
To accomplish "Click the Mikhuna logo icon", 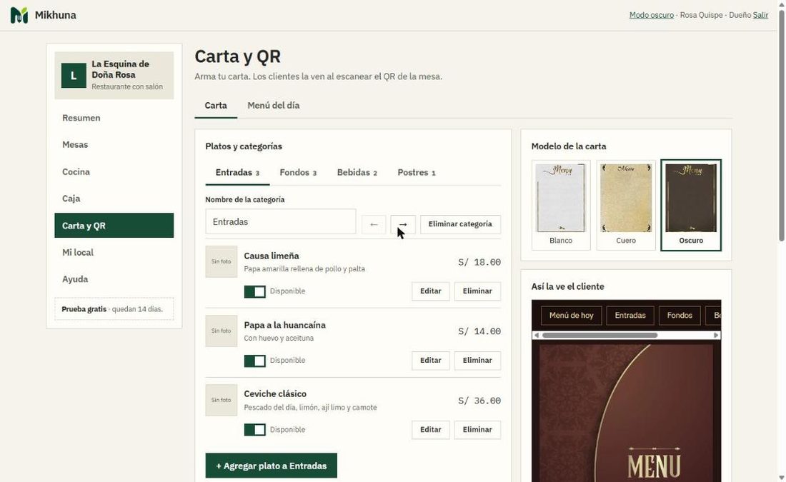I will (19, 15).
